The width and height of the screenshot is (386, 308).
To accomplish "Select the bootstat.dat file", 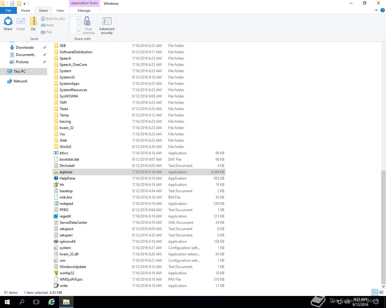I will tap(139, 159).
